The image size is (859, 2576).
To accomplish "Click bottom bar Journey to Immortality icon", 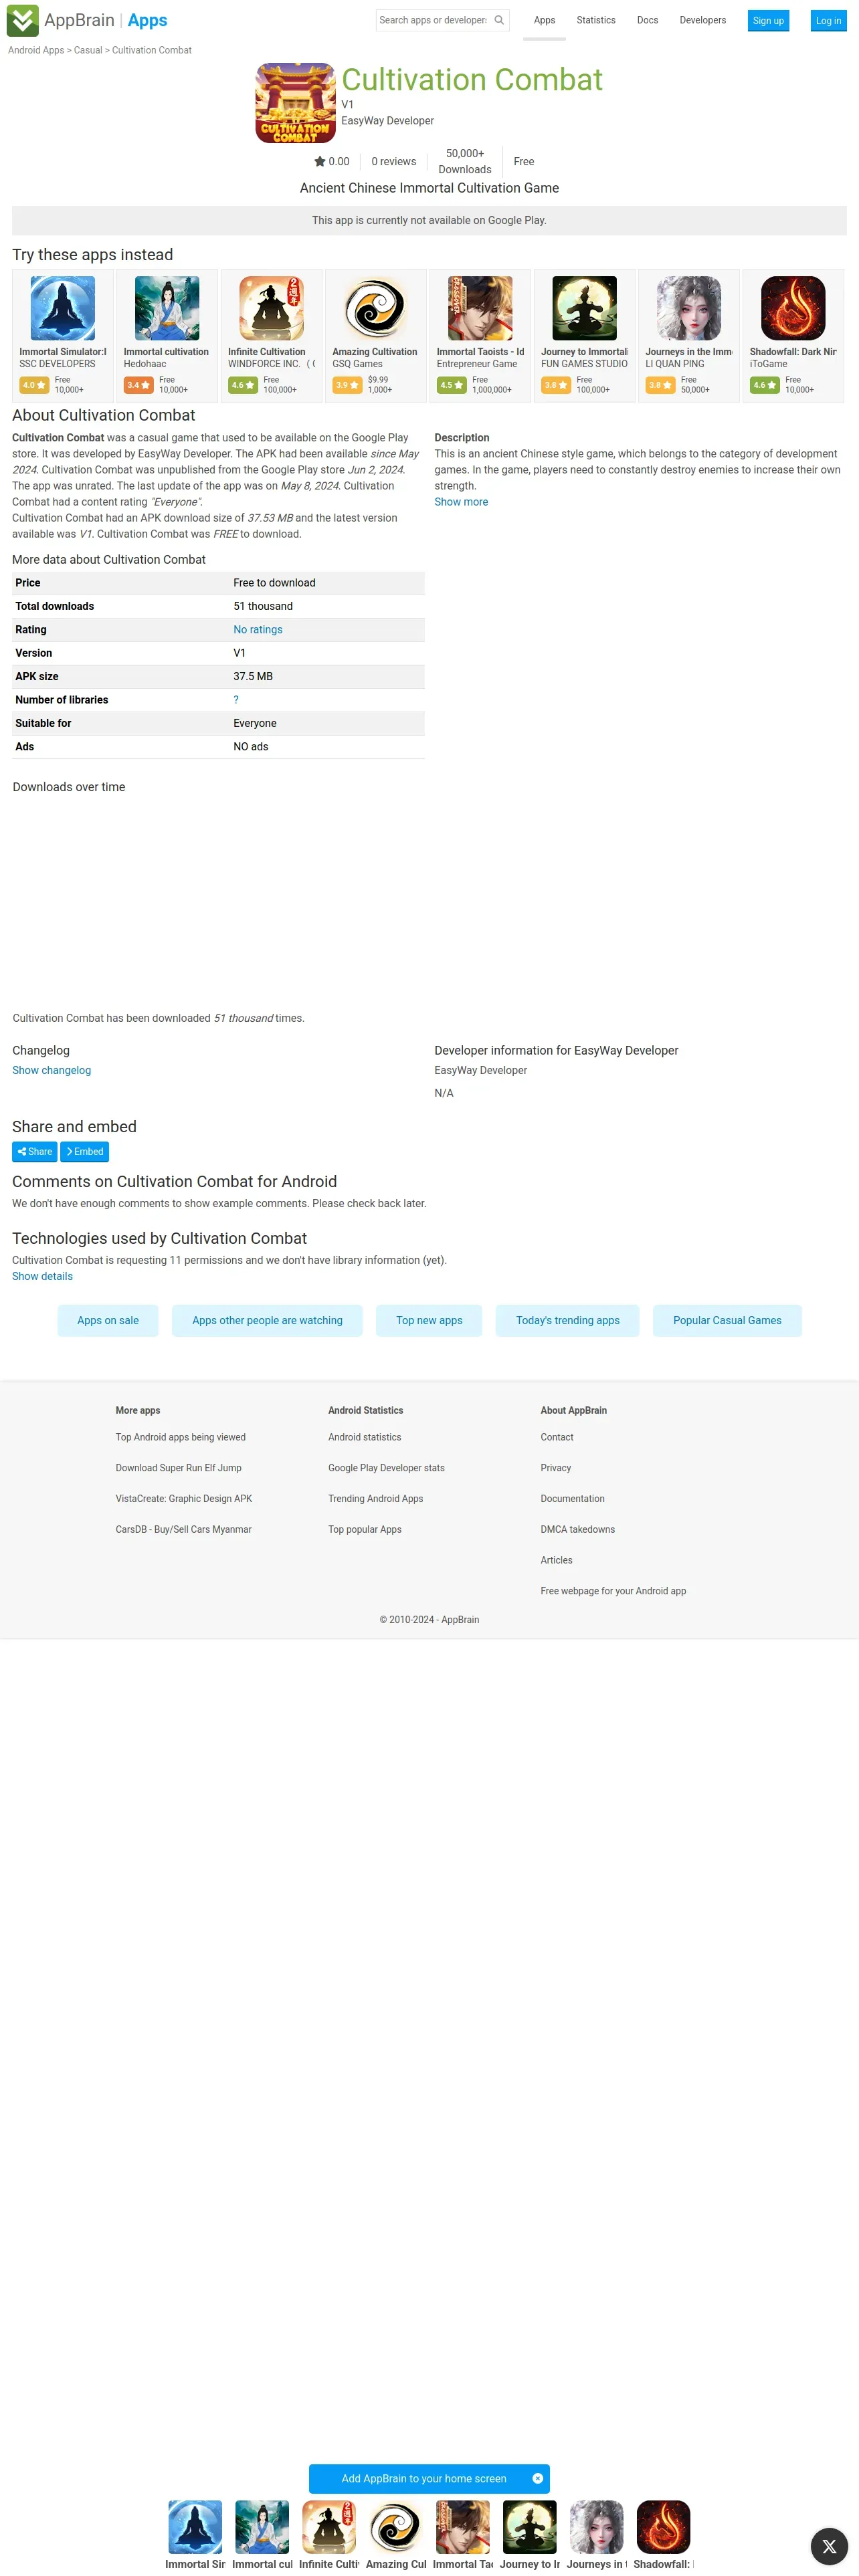I will point(530,2527).
